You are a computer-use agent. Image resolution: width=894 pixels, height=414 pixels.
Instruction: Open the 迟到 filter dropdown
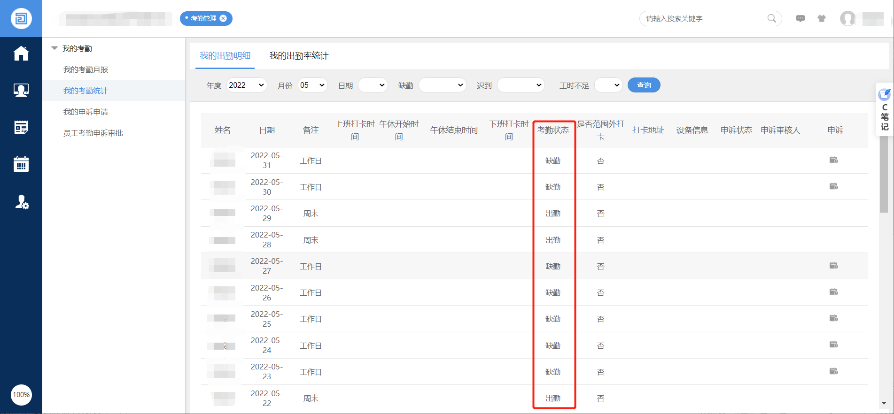click(x=521, y=85)
